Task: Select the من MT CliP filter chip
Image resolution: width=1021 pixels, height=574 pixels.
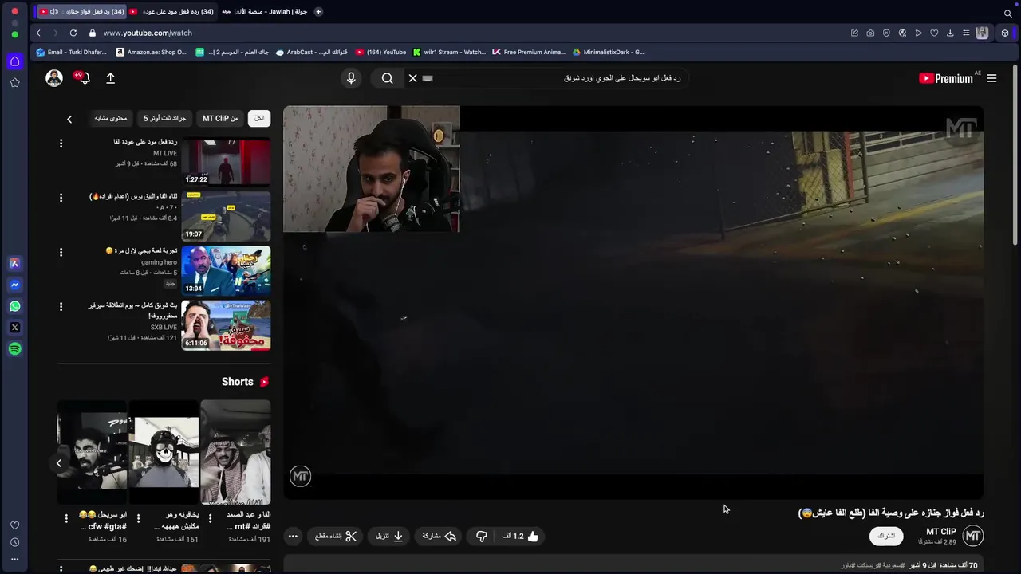Action: point(220,118)
